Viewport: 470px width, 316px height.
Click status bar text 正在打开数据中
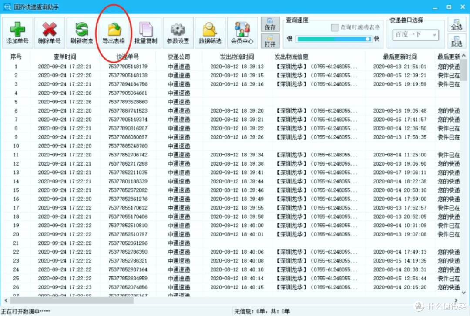click(26, 312)
